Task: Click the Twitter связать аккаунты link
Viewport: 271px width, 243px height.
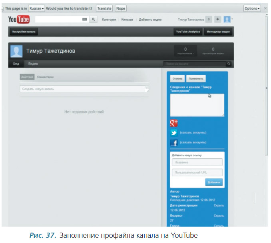Action: (x=193, y=133)
